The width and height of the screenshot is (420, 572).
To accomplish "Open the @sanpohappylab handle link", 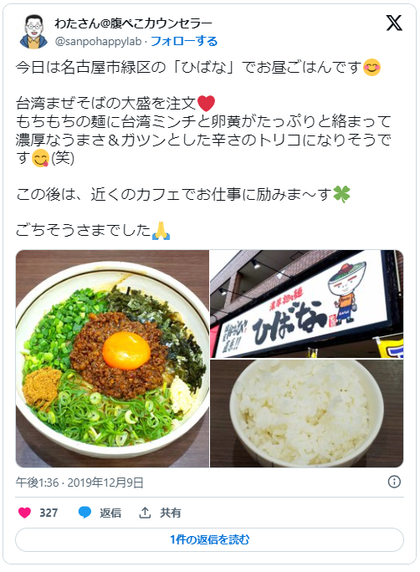I will point(98,41).
